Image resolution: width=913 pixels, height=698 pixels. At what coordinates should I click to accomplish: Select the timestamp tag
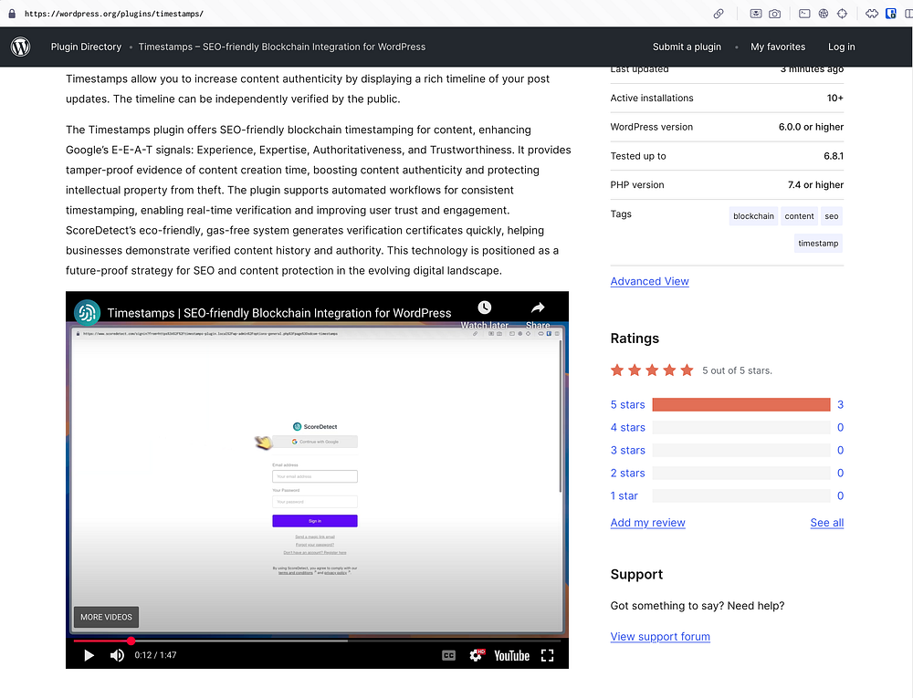818,243
